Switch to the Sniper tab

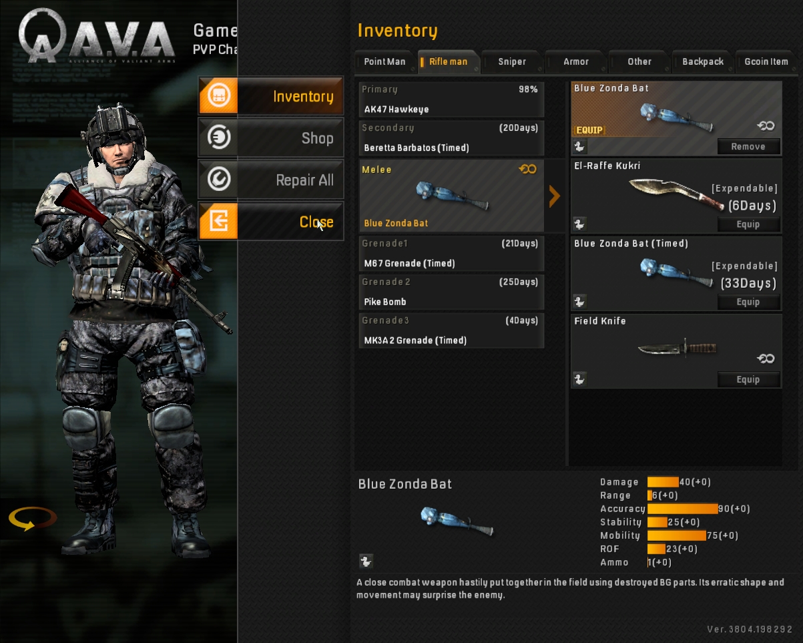click(511, 61)
